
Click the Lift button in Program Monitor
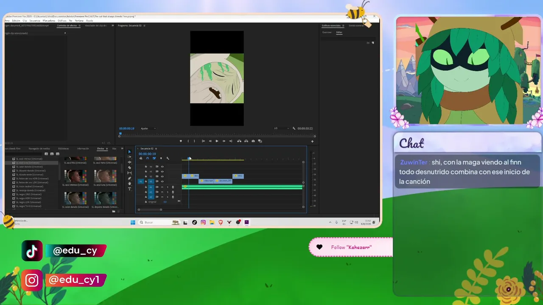[239, 141]
